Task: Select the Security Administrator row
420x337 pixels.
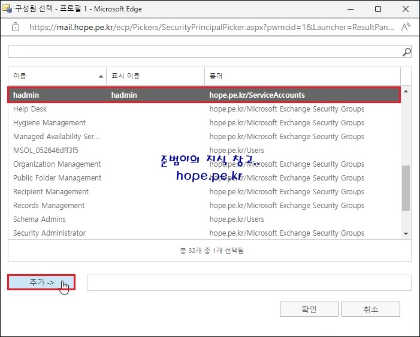Action: (x=204, y=233)
